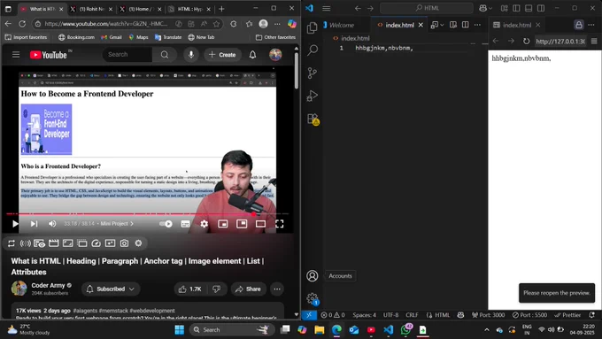The width and height of the screenshot is (602, 339).
Task: Open the YouTube guide hamburger menu
Action: pyautogui.click(x=16, y=55)
